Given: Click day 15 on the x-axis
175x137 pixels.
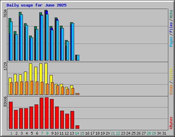Looking at the screenshot, I should coord(82,133).
